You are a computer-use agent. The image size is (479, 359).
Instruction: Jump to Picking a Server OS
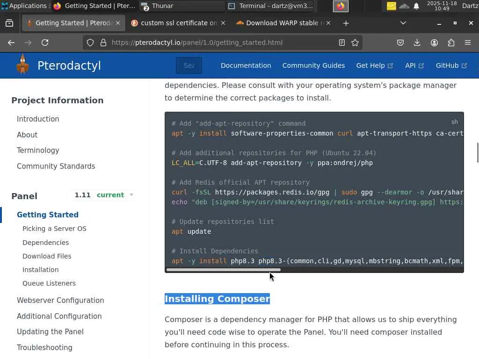(54, 229)
